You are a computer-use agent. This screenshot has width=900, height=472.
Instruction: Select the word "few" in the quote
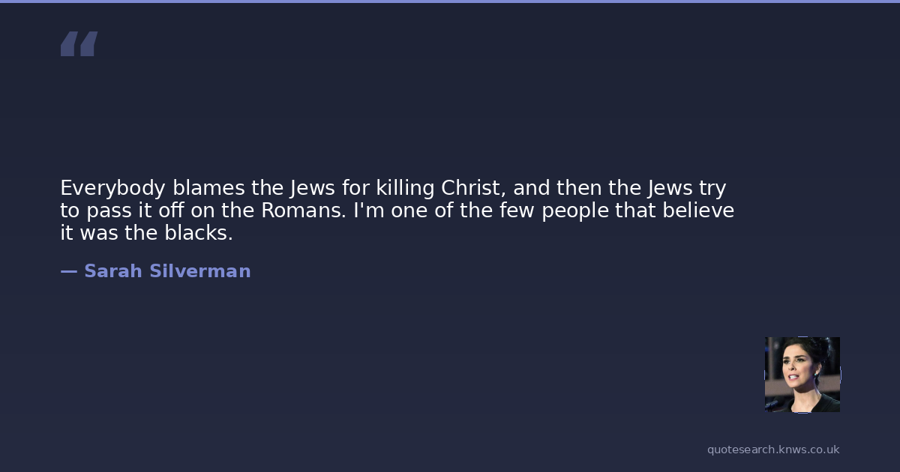[x=514, y=211]
